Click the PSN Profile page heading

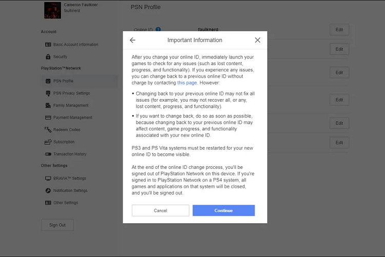coord(145,7)
